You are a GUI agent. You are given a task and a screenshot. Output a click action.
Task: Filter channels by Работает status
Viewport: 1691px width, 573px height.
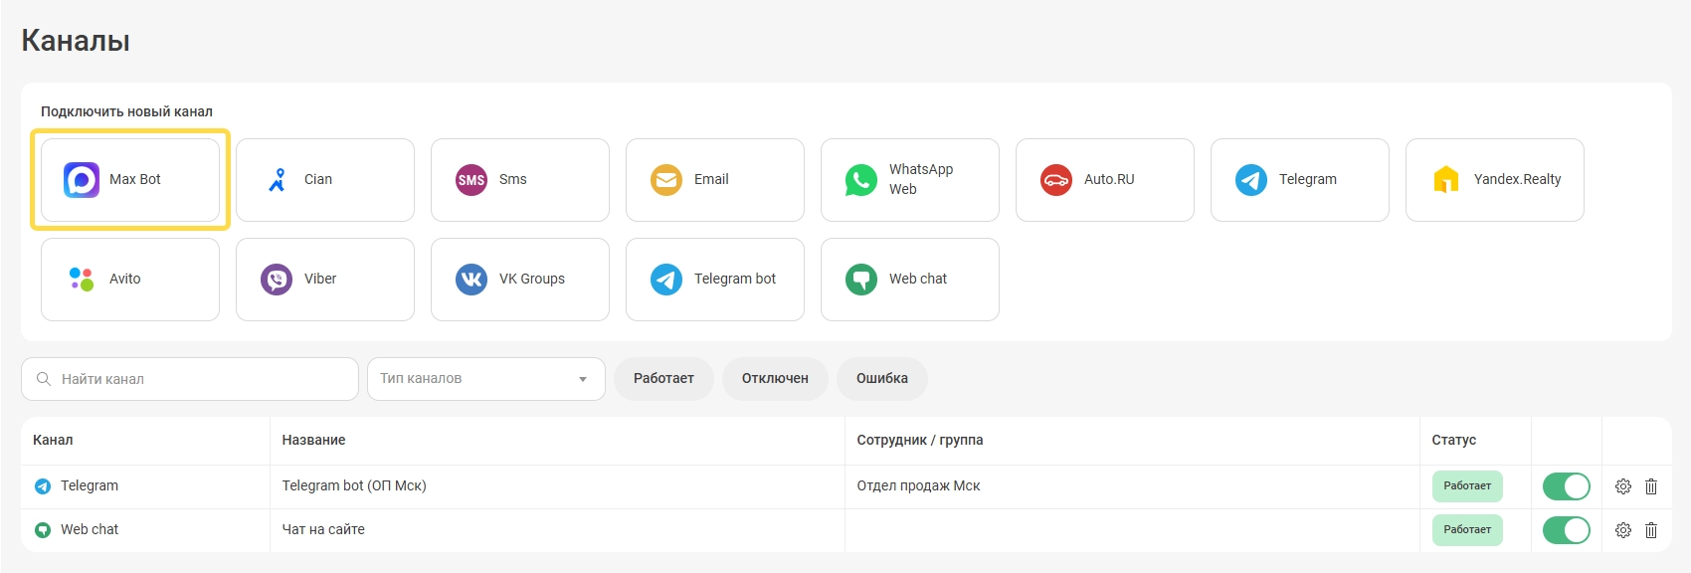coord(663,379)
